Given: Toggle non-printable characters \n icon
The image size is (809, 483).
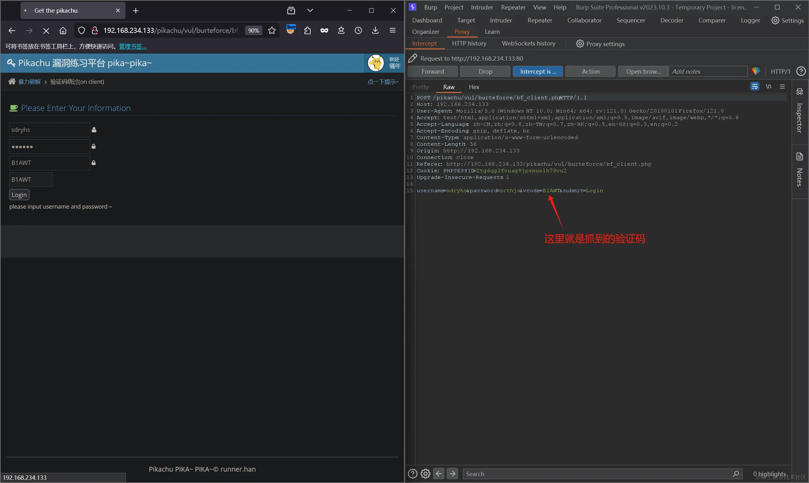Looking at the screenshot, I should (x=768, y=87).
